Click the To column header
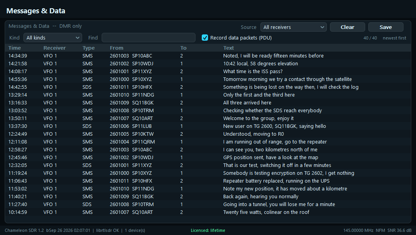The height and width of the screenshot is (235, 416). [183, 48]
